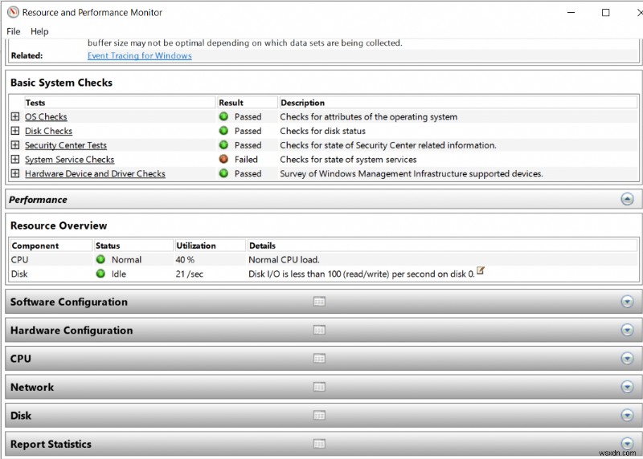Expand the System Service Checks plus box
Image resolution: width=643 pixels, height=459 pixels.
[15, 160]
